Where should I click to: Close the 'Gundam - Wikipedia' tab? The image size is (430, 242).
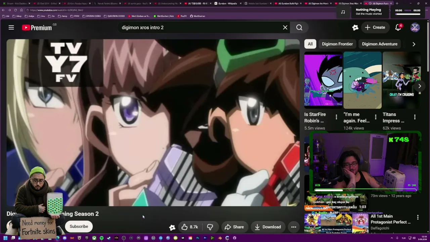241,3
